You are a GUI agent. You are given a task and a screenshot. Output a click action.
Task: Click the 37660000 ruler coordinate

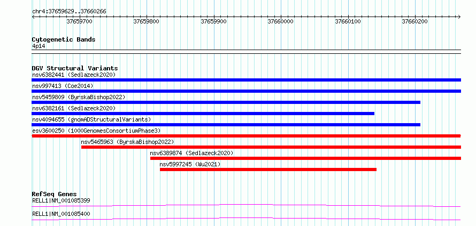click(x=280, y=21)
